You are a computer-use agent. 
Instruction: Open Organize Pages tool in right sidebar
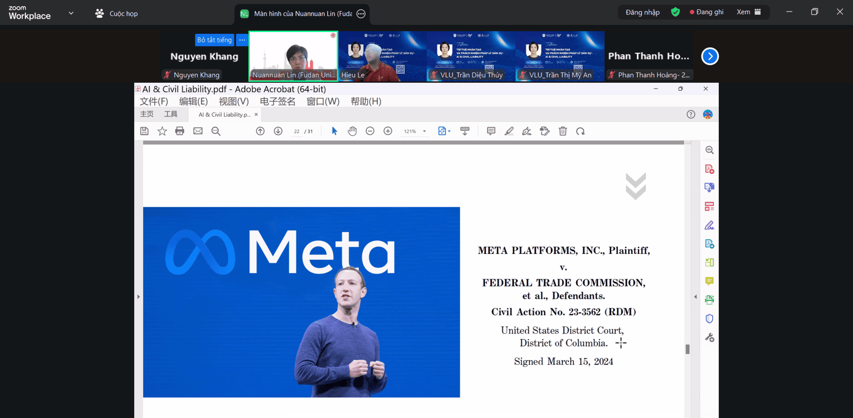[710, 262]
